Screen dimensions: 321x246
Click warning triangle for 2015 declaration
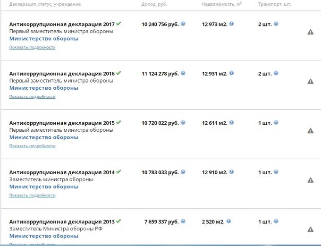[310, 131]
